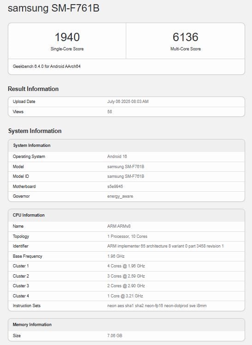Select the Operating System value Android 16

tap(117, 157)
